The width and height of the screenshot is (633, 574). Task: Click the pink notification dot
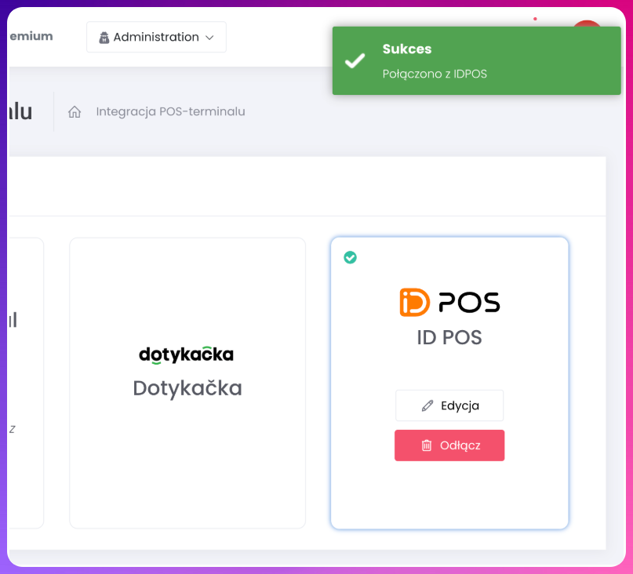click(x=537, y=17)
